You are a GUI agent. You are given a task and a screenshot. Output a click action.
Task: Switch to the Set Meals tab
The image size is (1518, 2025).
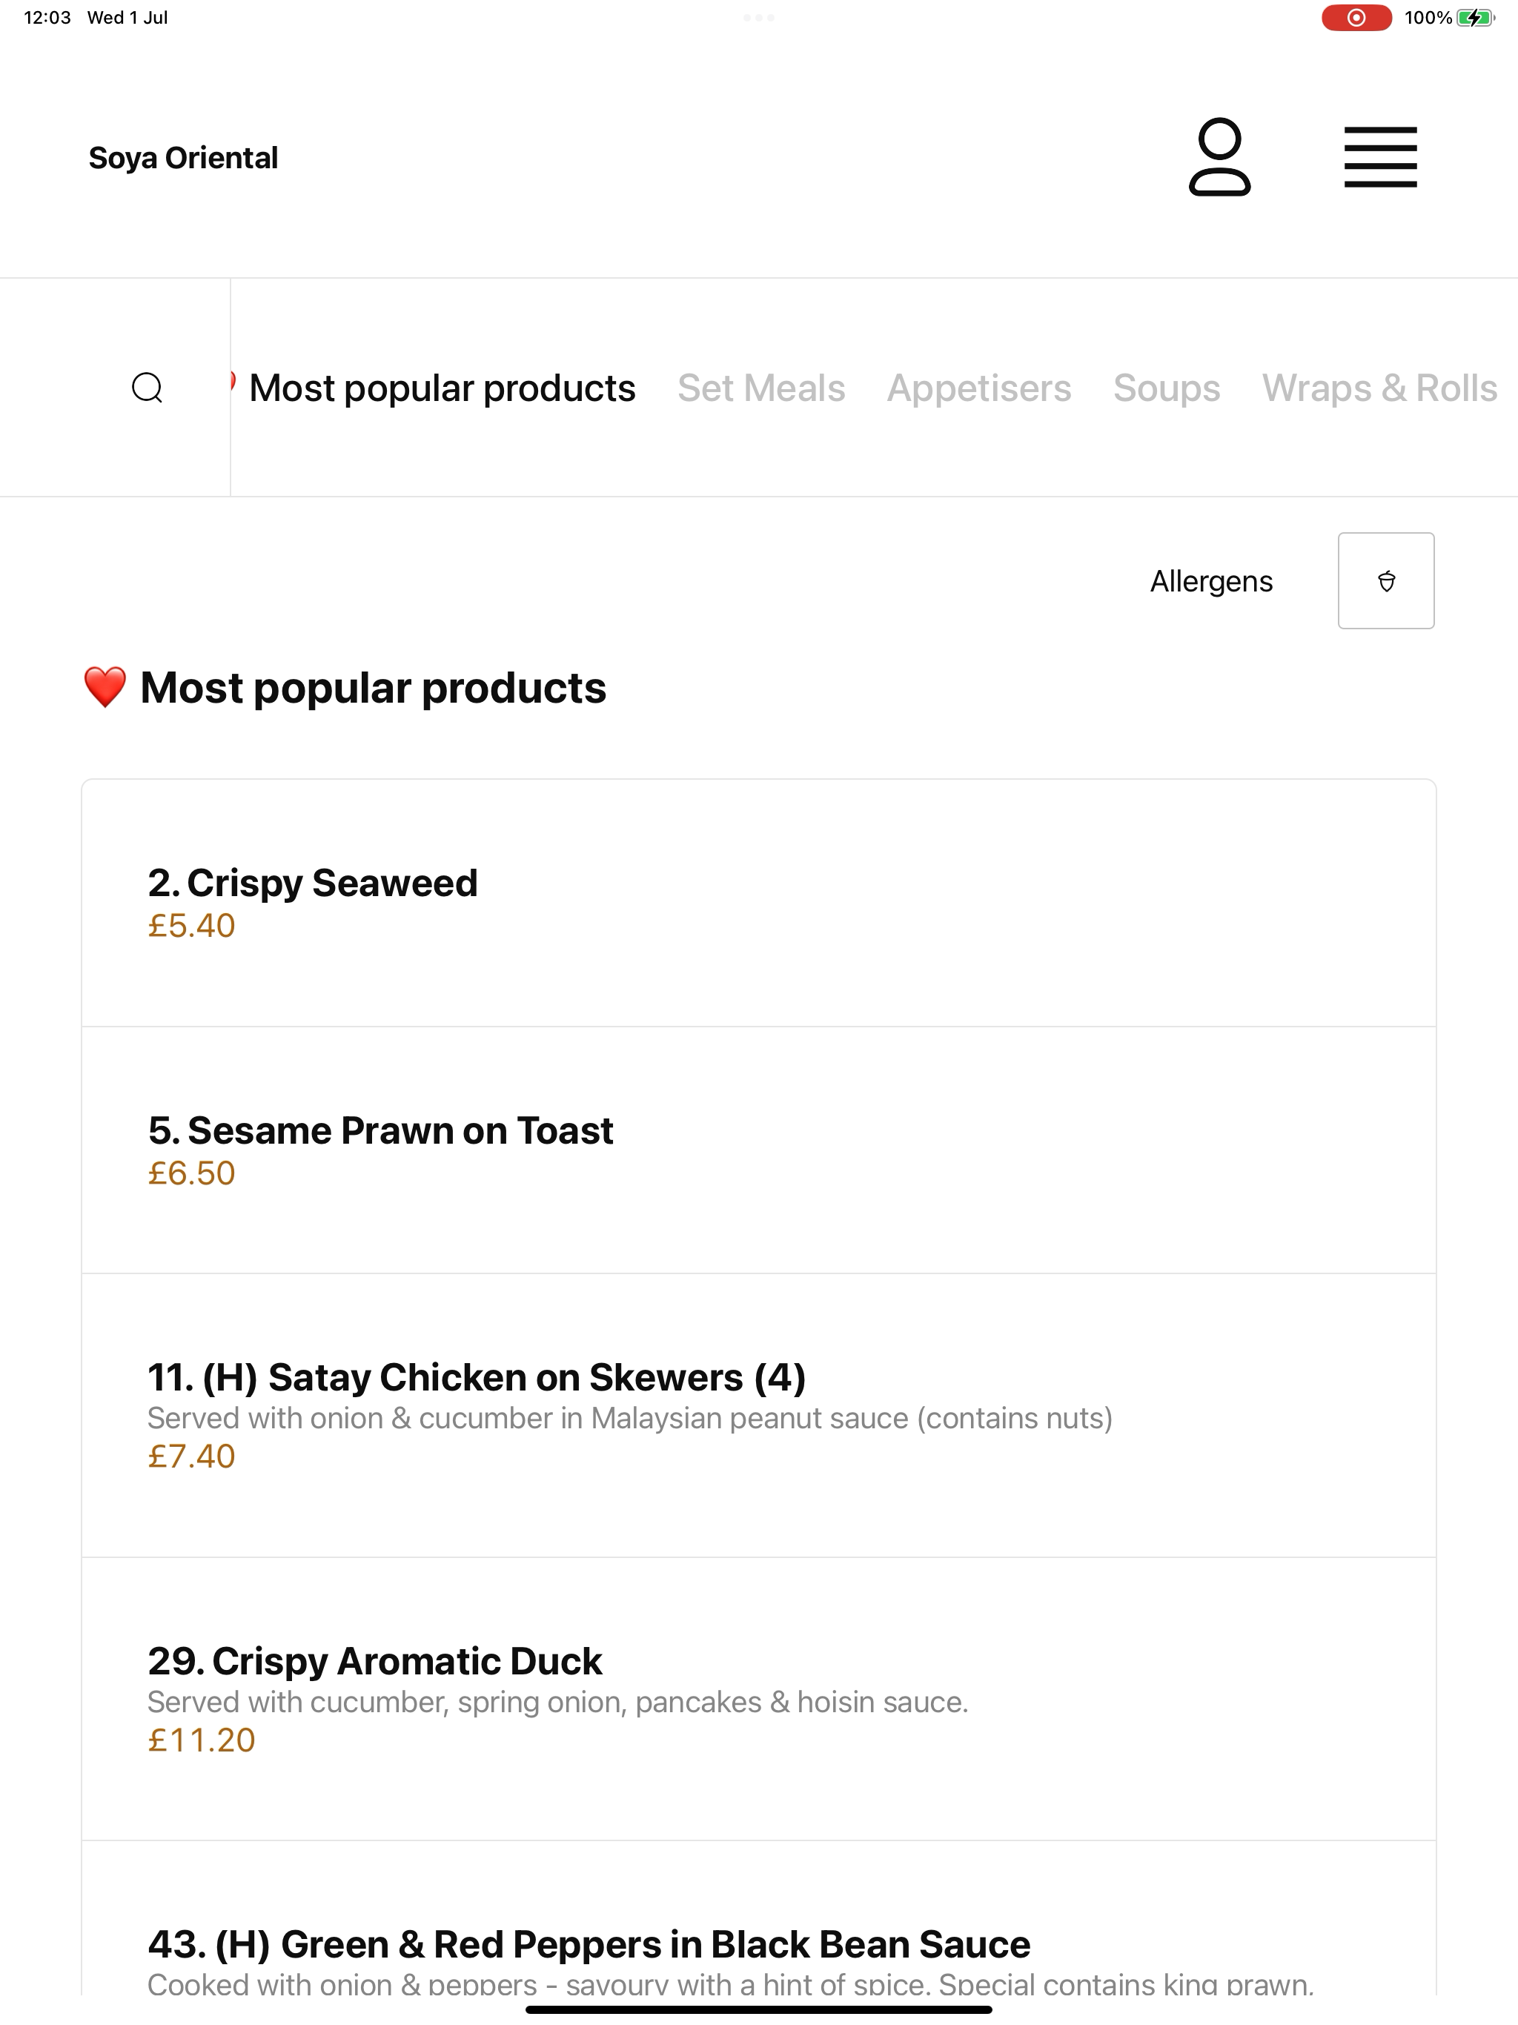tap(760, 388)
